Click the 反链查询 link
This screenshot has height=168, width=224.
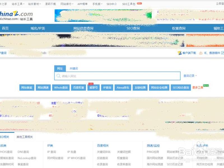(x=102, y=158)
